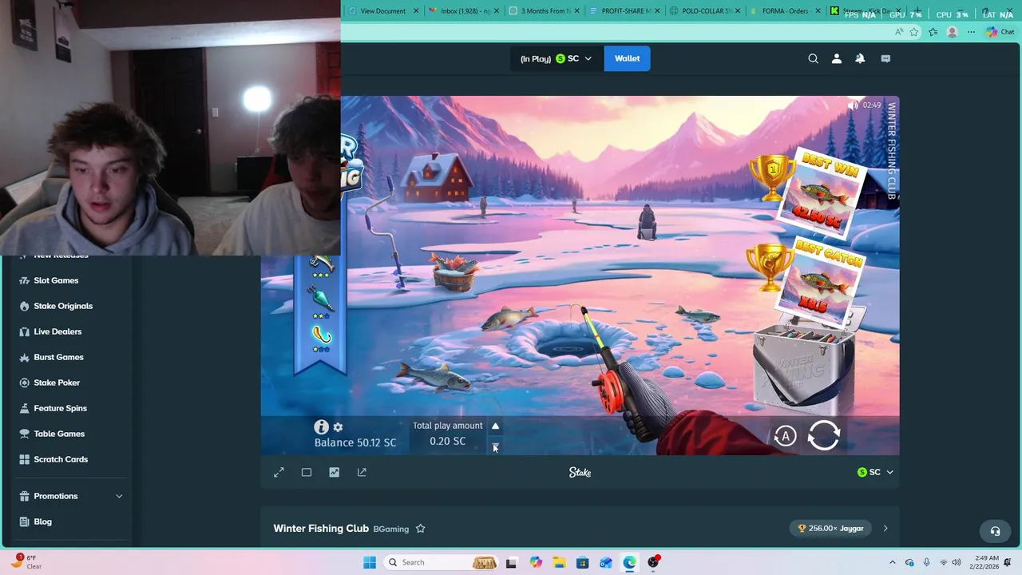
Task: Go to Live Dealers section
Action: click(x=57, y=331)
